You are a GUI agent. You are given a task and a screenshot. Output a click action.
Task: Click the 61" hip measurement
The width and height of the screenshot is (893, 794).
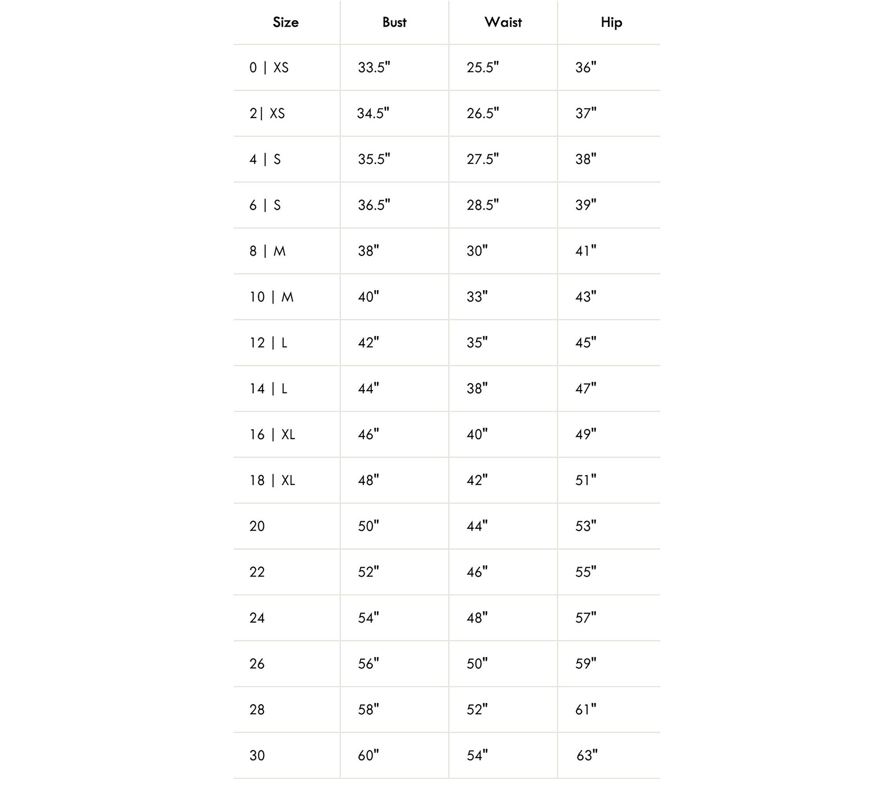tap(585, 710)
